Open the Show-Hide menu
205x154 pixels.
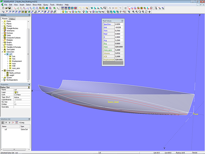pos(37,5)
